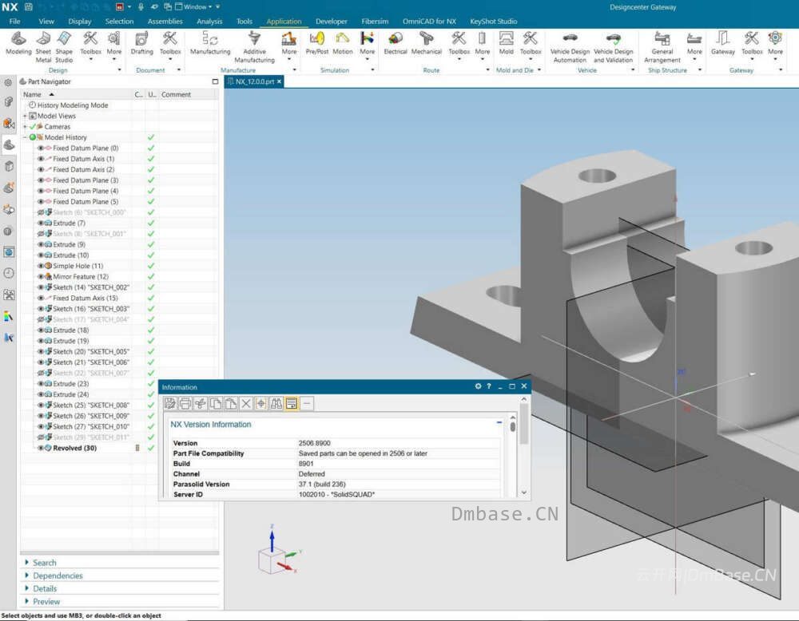Sort navigator by Name column
Image resolution: width=799 pixels, height=621 pixels.
77,95
